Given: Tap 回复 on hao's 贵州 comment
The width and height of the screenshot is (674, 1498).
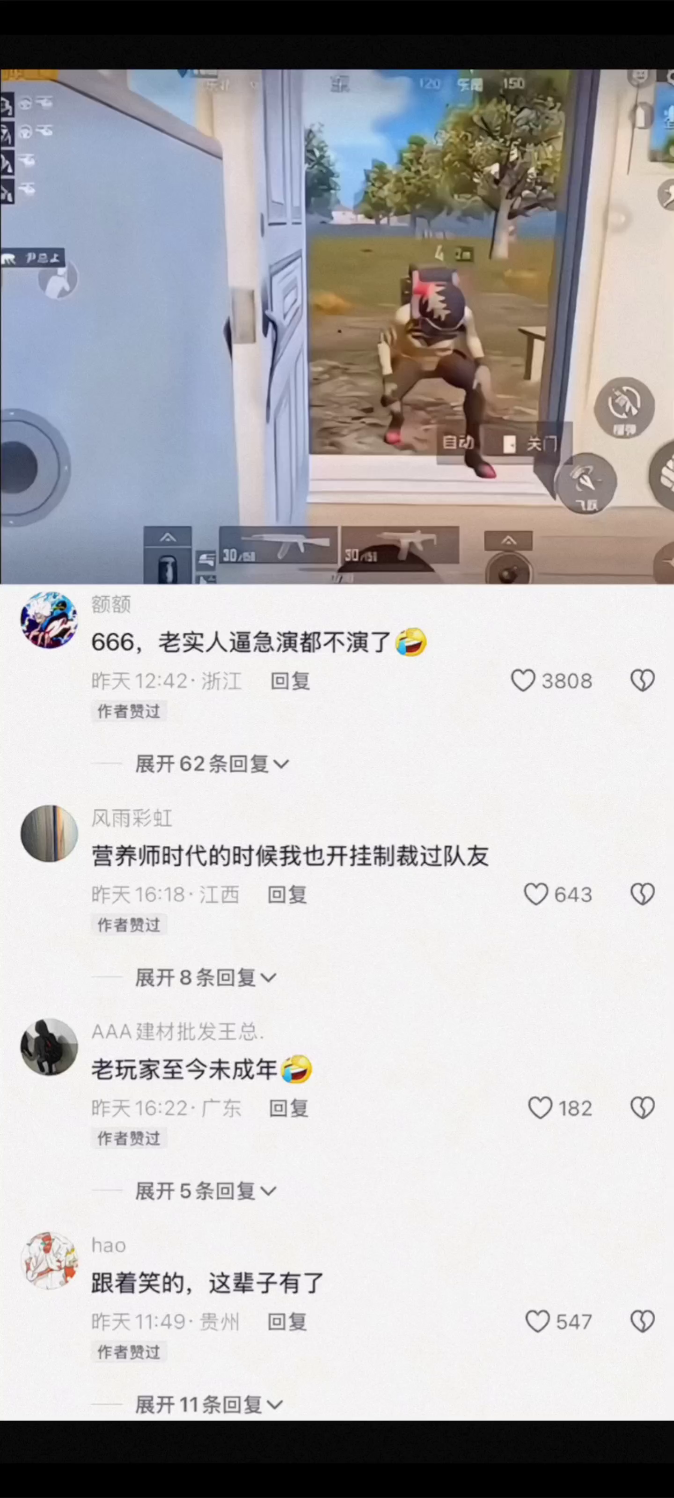Looking at the screenshot, I should tap(287, 1321).
